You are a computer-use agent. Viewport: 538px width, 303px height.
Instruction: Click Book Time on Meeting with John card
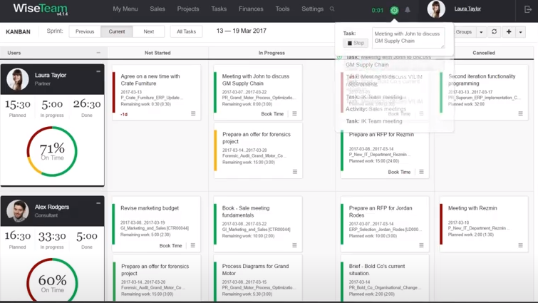coord(272,113)
